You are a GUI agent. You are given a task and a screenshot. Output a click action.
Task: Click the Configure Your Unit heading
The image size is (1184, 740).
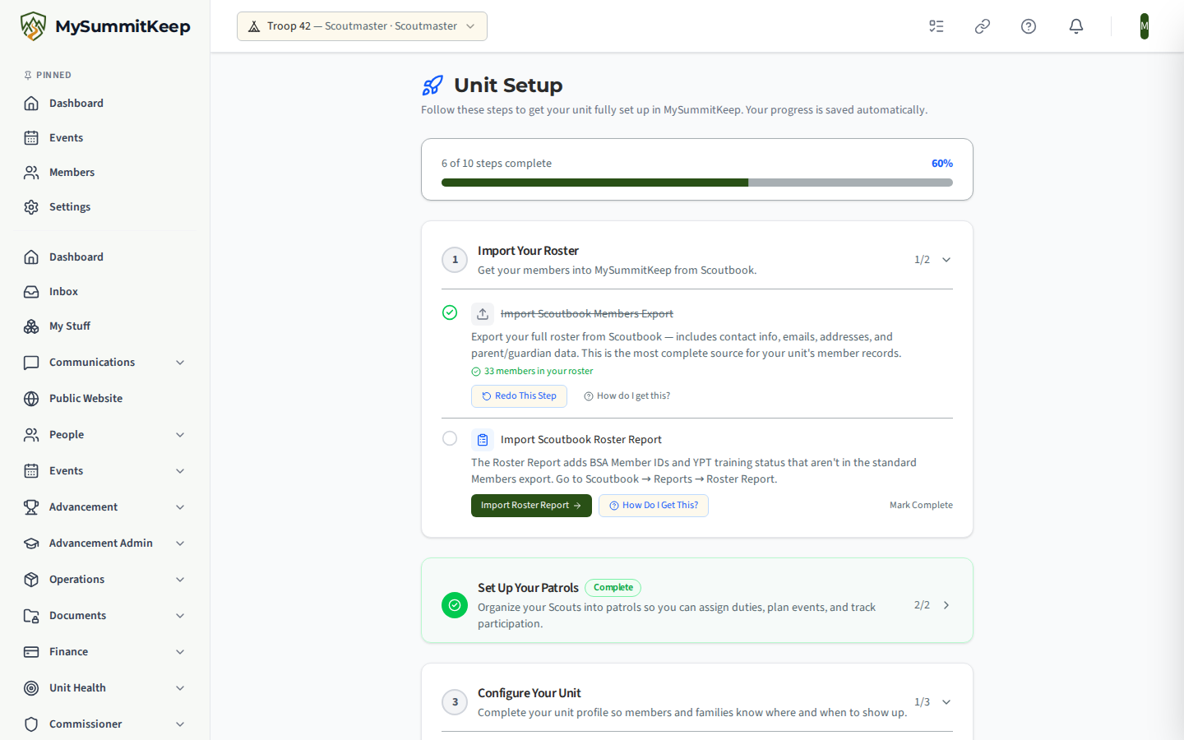point(530,693)
